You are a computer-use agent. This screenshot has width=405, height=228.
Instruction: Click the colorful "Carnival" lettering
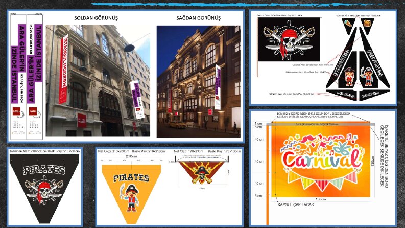click(x=321, y=158)
